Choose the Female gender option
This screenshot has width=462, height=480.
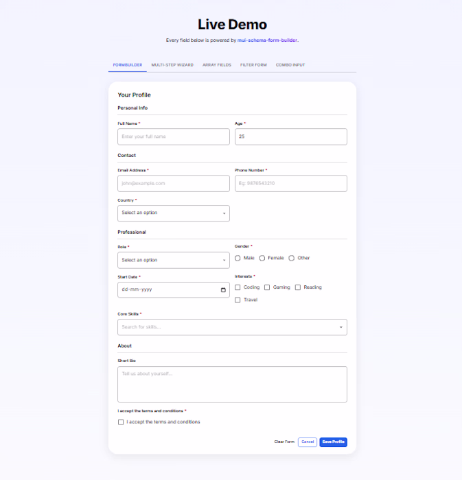(262, 258)
